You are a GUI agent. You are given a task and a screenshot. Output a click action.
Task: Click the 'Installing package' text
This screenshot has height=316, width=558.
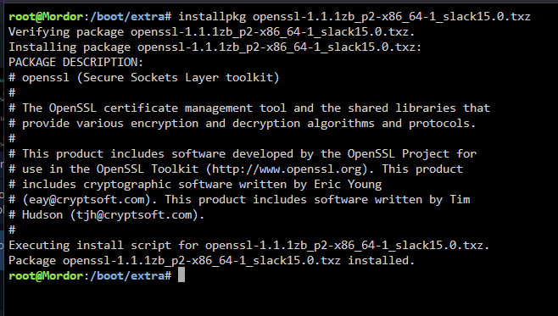point(70,47)
